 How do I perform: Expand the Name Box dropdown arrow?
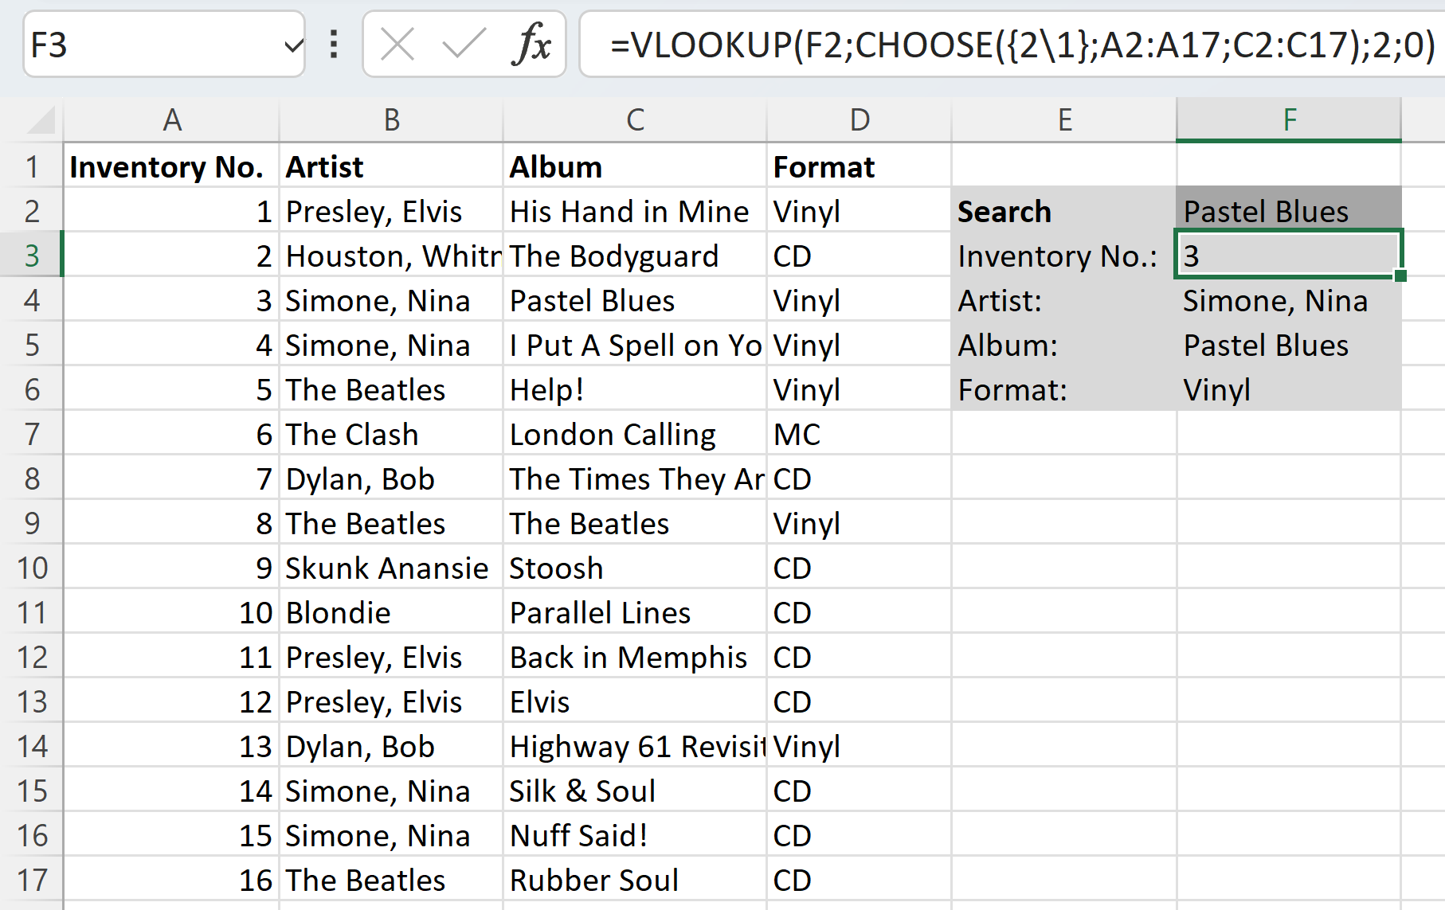[293, 45]
